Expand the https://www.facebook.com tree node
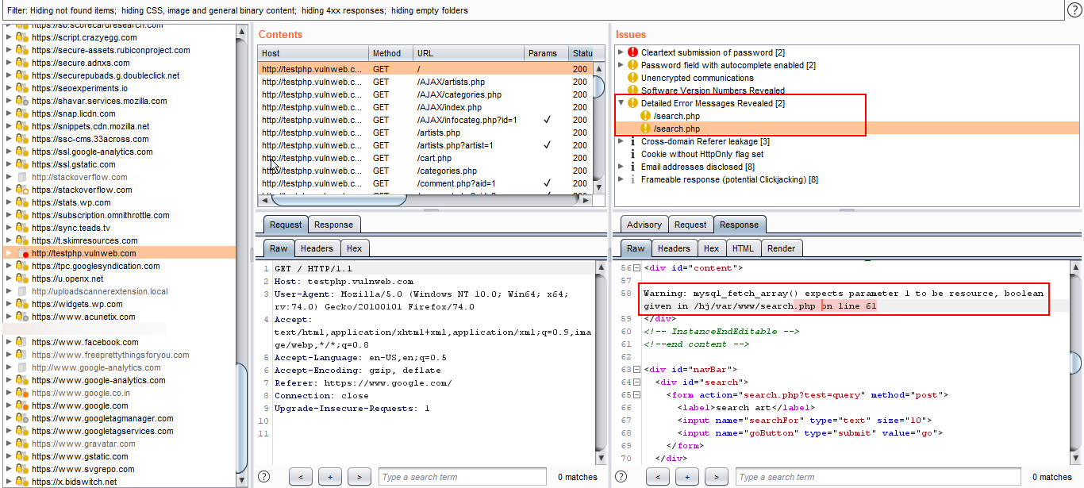Screen dimensions: 1084x488 pyautogui.click(x=9, y=342)
